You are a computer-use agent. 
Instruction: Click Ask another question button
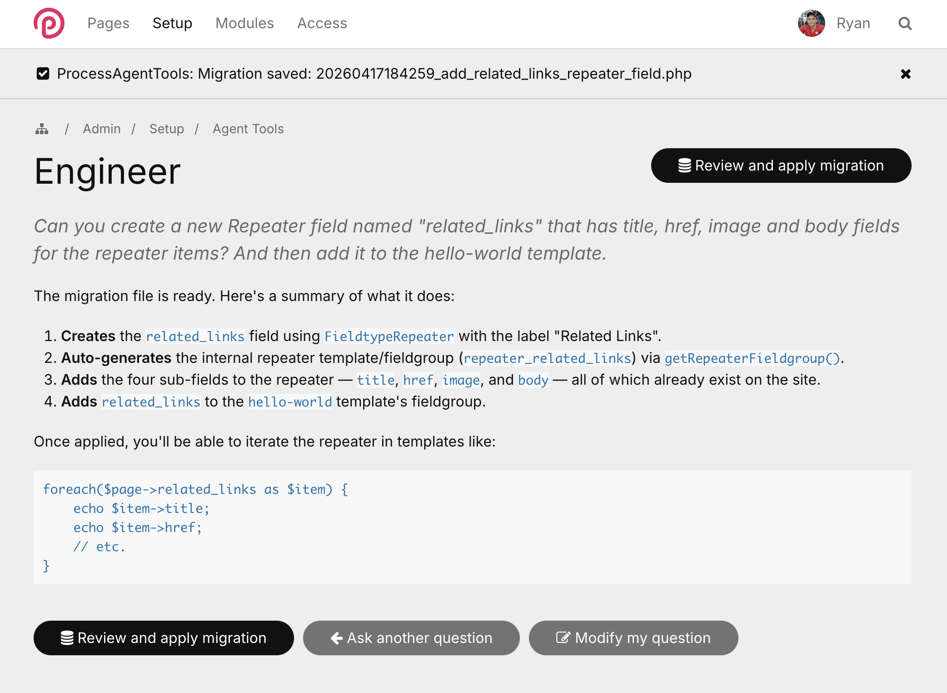pos(411,638)
